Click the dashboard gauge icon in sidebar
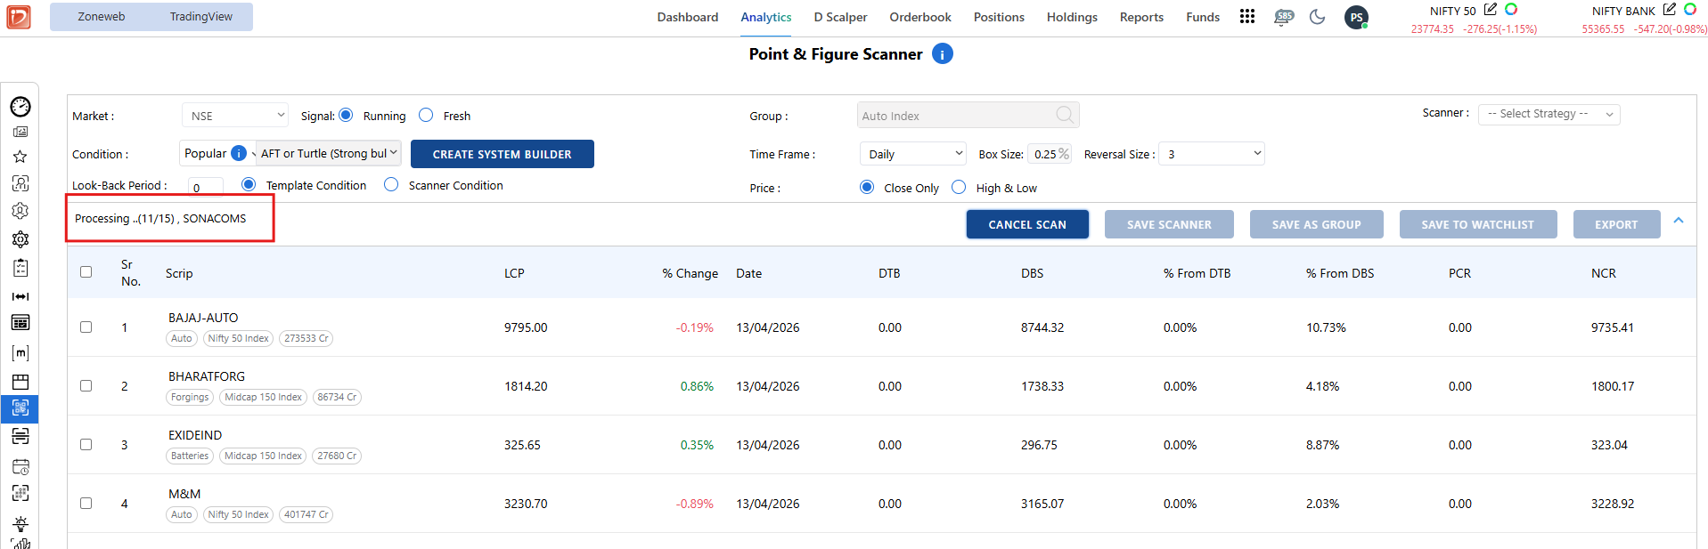1708x549 pixels. [x=20, y=107]
